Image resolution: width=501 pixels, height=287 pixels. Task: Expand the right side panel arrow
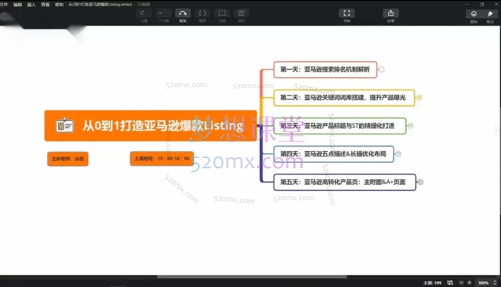(496, 130)
